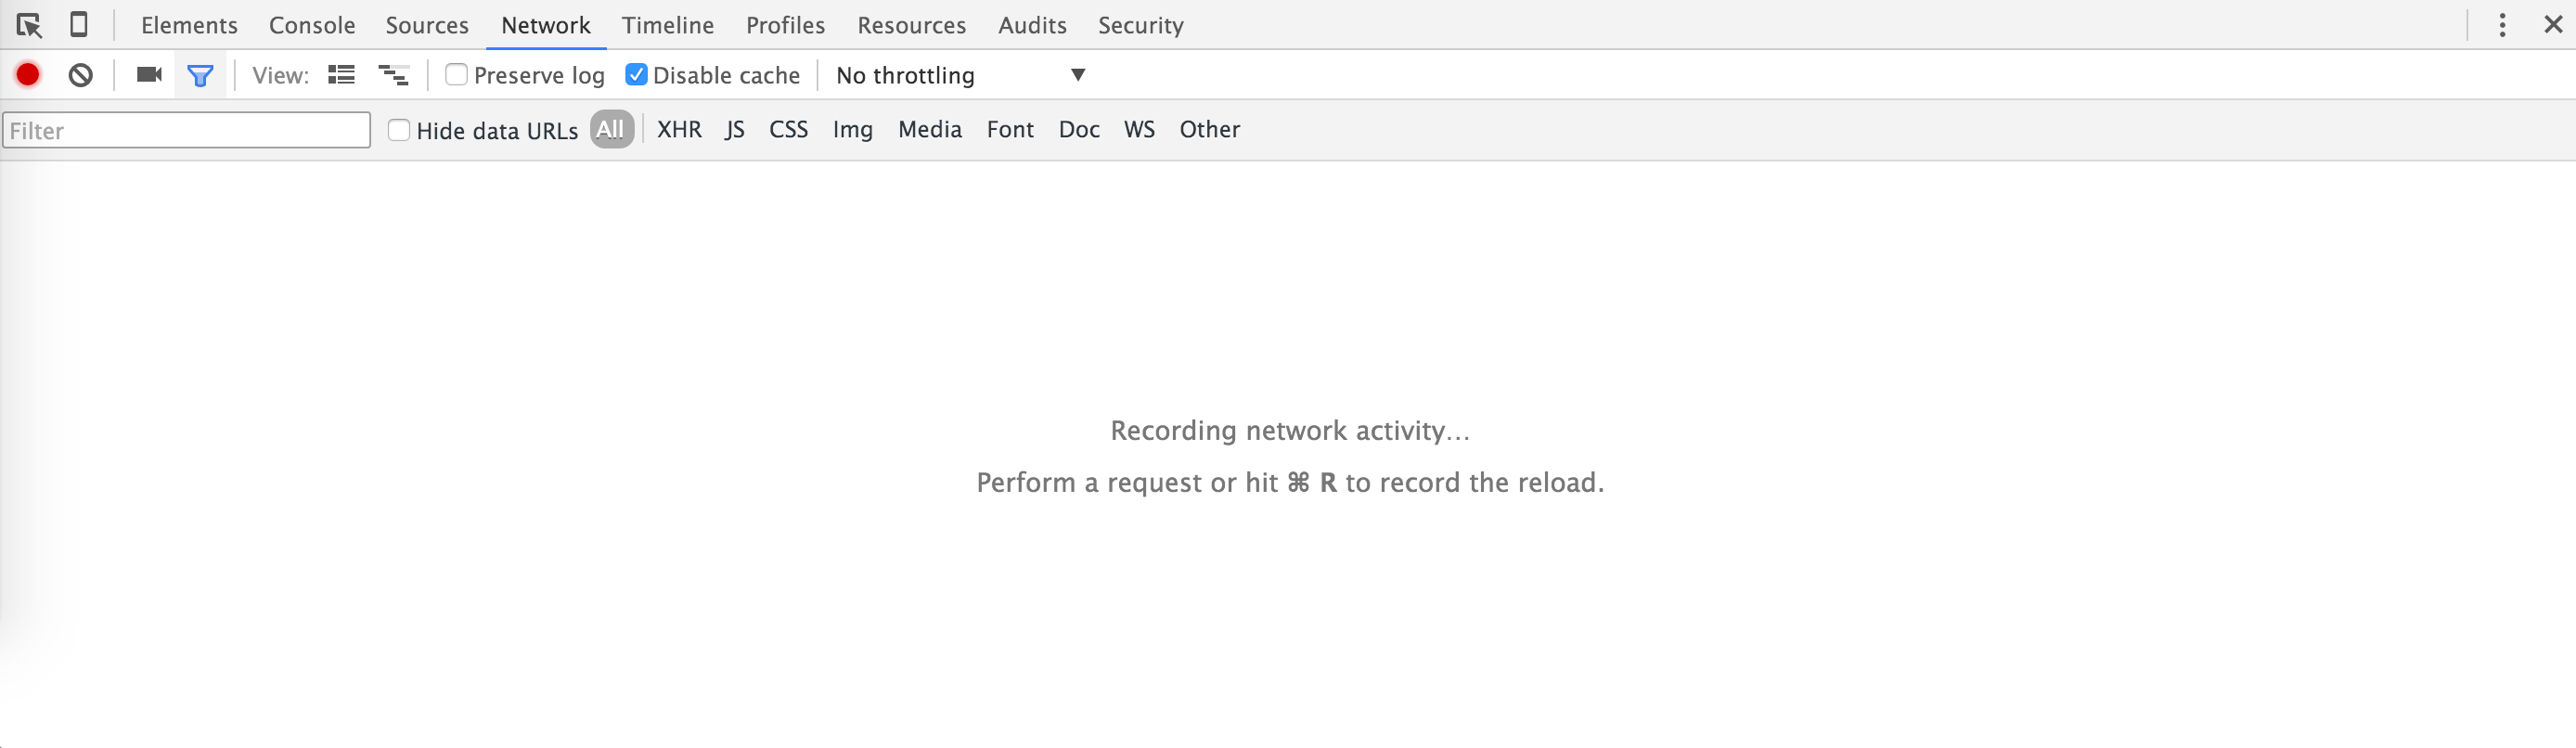Switch to the Console tab
Screen dimensions: 2576x748
pyautogui.click(x=312, y=25)
